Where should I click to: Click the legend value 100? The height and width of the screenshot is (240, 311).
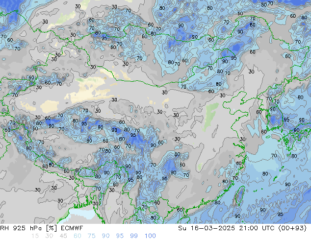click(x=150, y=236)
